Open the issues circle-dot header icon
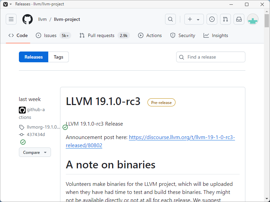This screenshot has width=270, height=202. [212, 19]
